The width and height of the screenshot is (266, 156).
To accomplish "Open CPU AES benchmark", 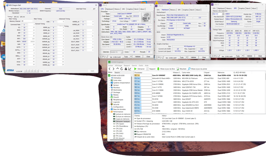I will pos(119,131).
